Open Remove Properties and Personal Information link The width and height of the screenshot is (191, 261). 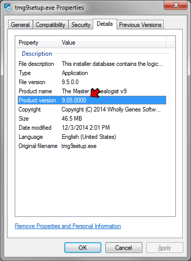tap(68, 226)
